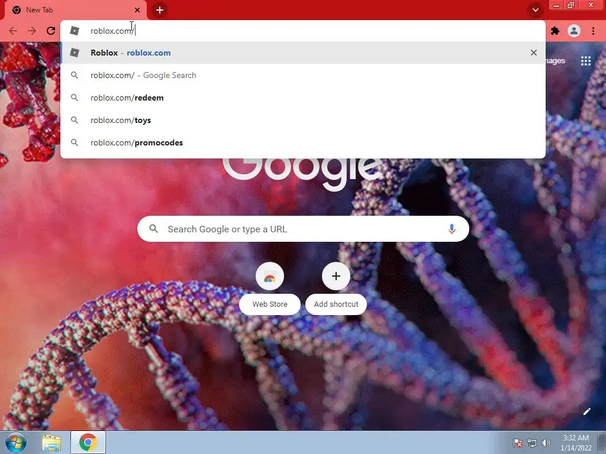The height and width of the screenshot is (454, 606).
Task: Open the Web Store shortcut icon
Action: tap(270, 277)
